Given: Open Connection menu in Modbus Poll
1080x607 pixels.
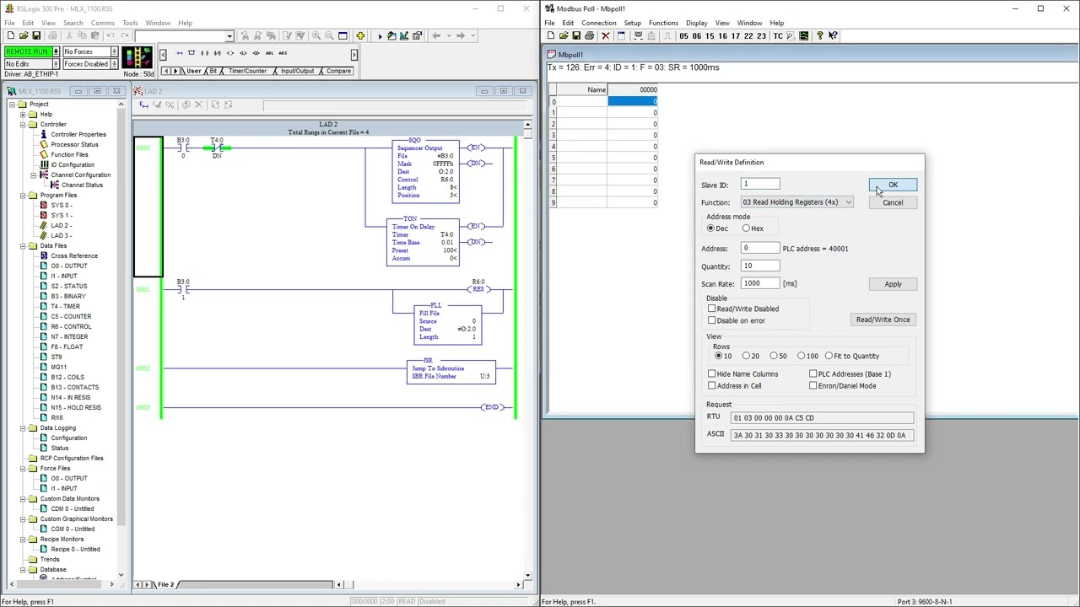Looking at the screenshot, I should [598, 23].
